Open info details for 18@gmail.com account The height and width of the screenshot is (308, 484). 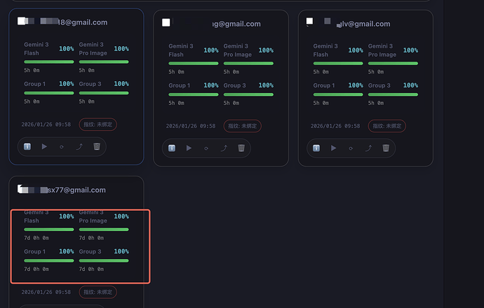tap(27, 146)
